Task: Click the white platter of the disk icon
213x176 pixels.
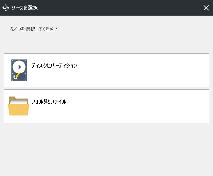Action: pos(19,66)
